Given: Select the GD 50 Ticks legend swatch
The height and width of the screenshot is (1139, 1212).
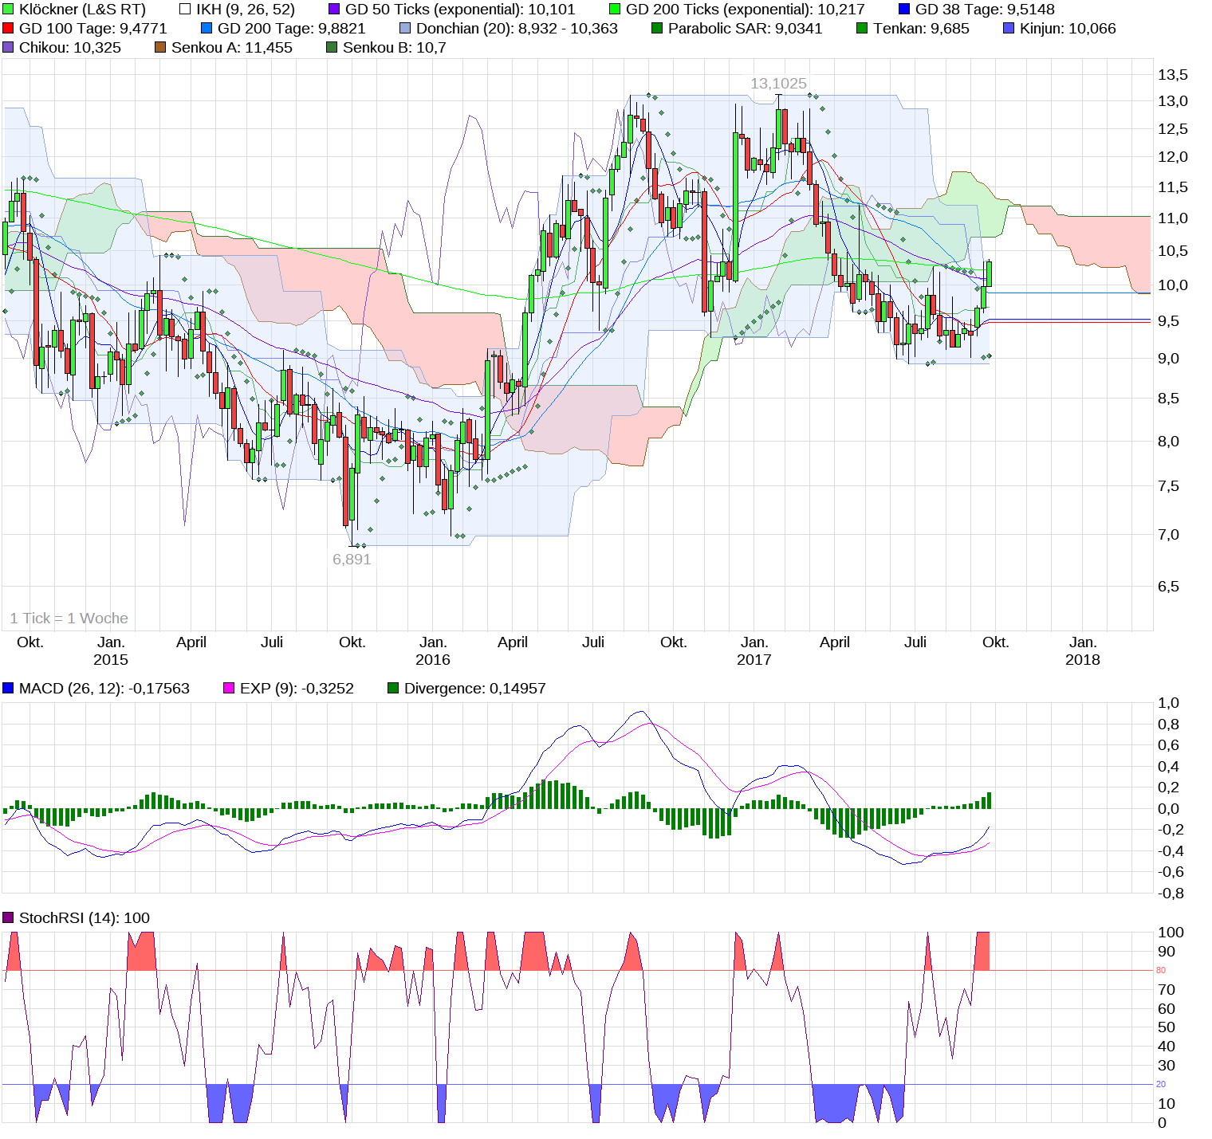Looking at the screenshot, I should coord(334,10).
